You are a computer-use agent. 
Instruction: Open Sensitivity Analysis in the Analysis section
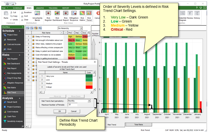(13, 121)
